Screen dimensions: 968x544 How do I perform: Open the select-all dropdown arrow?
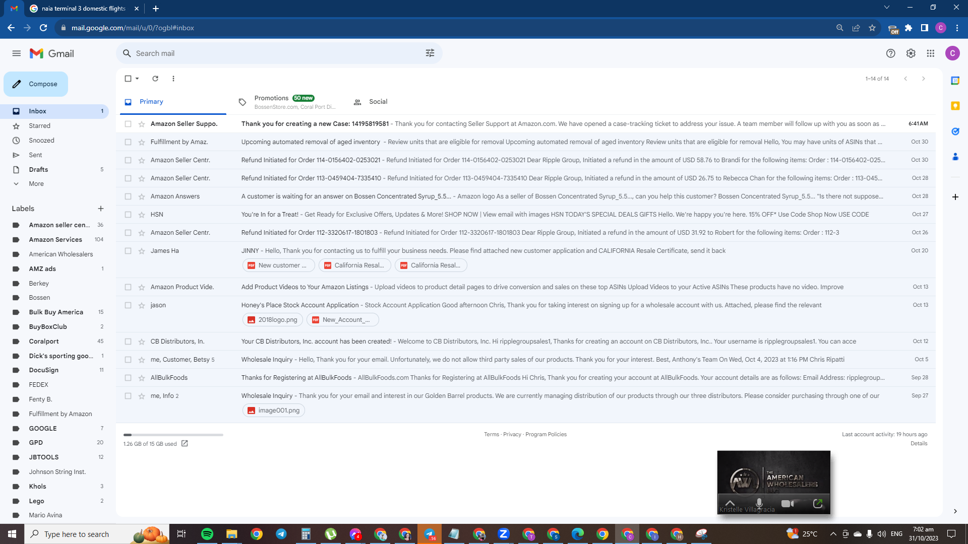coord(137,79)
